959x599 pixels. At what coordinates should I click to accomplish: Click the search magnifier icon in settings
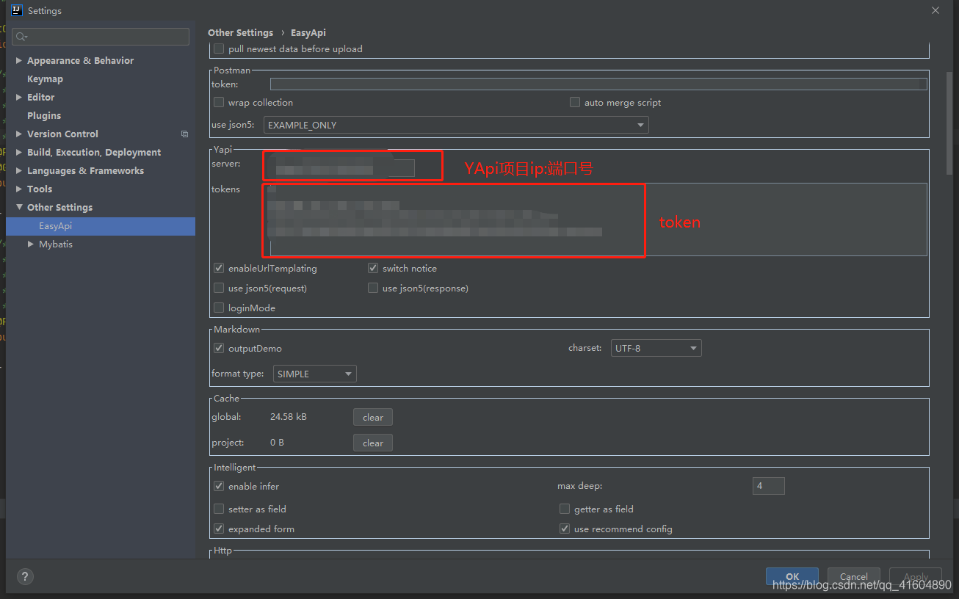[21, 37]
